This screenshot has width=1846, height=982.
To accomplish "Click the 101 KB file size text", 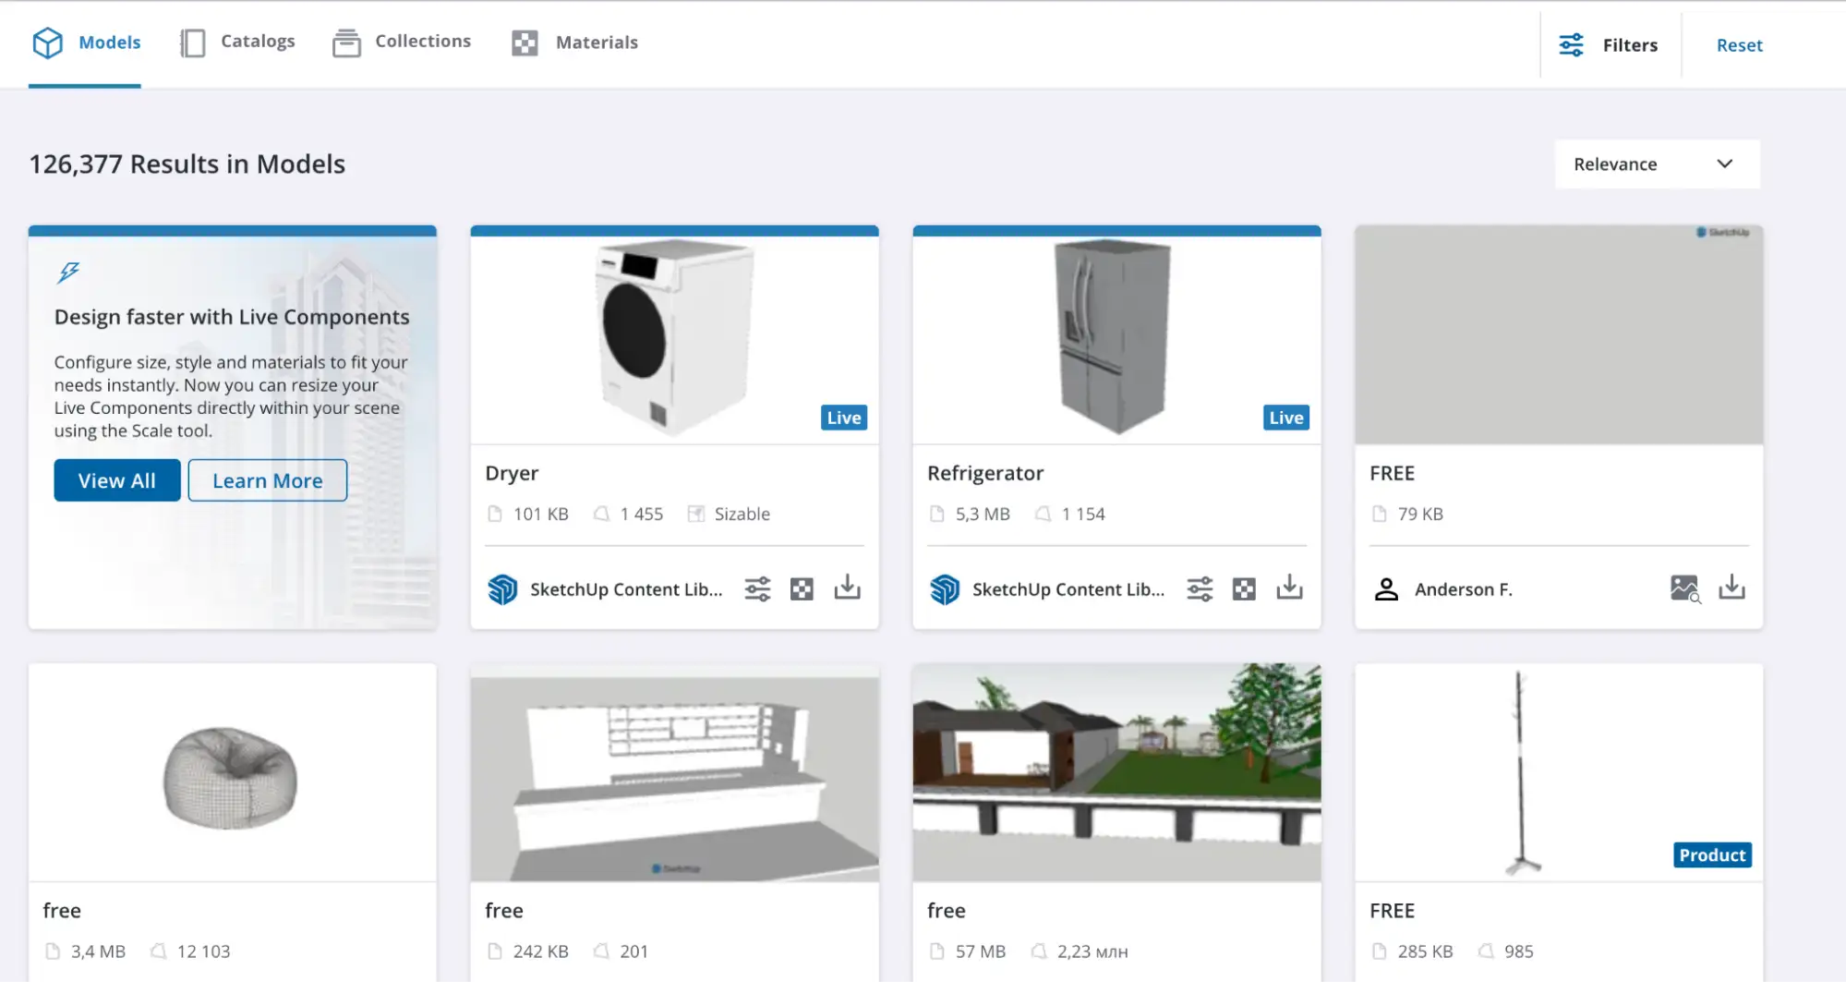I will coord(541,514).
